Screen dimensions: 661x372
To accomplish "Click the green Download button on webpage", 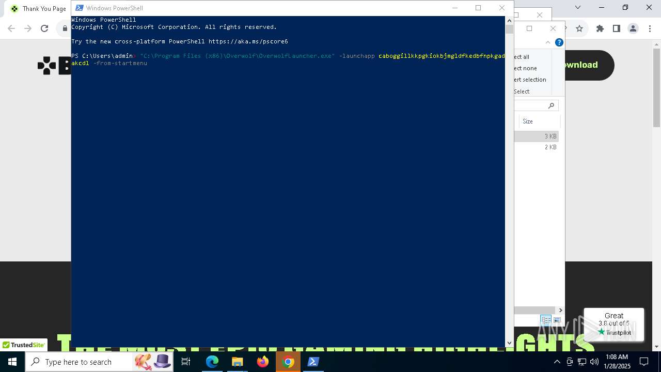I will tap(589, 65).
